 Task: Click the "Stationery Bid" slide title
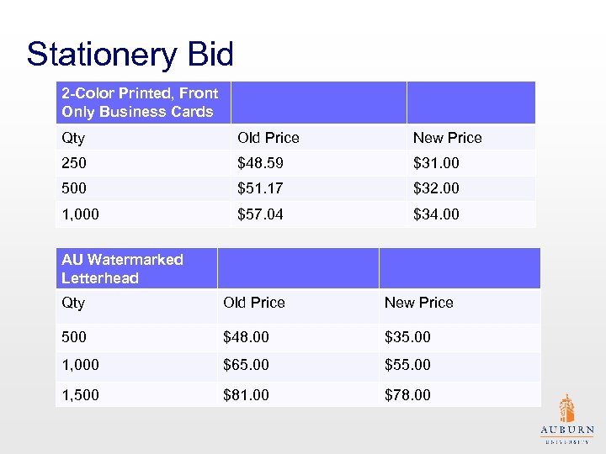[130, 55]
